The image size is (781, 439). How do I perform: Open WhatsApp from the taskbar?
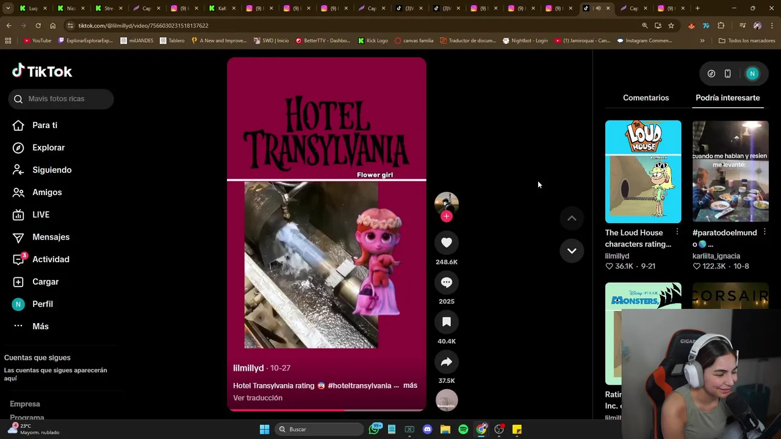click(x=374, y=429)
